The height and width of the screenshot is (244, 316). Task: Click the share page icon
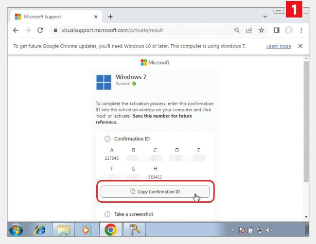coord(249,30)
